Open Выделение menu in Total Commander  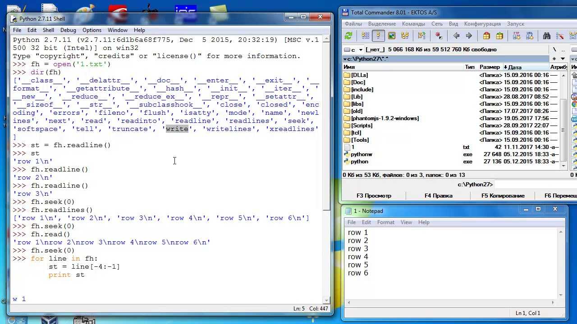click(382, 24)
